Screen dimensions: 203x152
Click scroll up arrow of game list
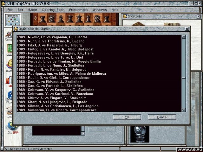tap(184, 37)
